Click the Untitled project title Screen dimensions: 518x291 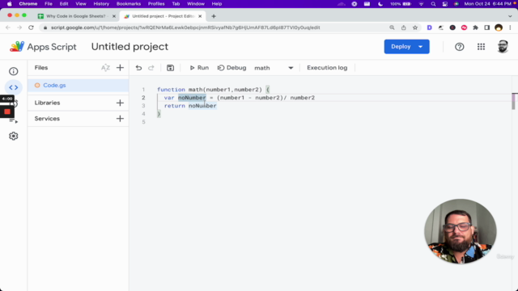[x=129, y=47]
